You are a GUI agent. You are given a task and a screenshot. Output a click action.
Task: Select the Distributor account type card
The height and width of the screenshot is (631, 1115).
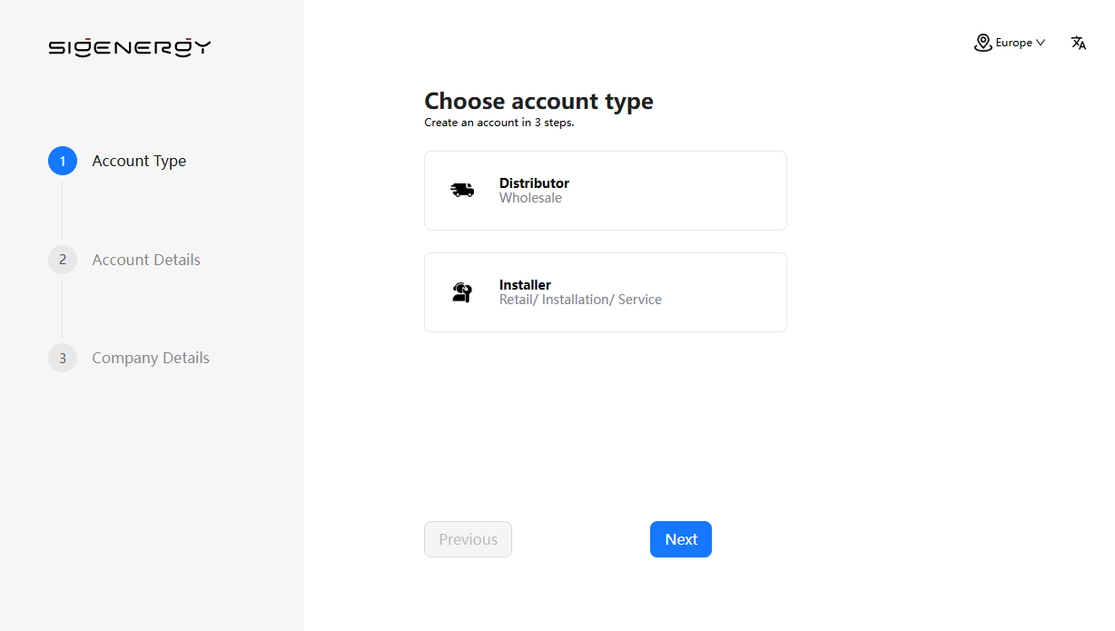(605, 191)
